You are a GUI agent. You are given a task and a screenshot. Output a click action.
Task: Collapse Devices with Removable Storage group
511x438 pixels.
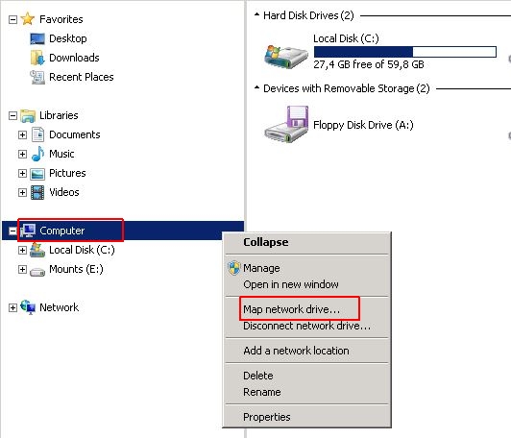pos(256,87)
